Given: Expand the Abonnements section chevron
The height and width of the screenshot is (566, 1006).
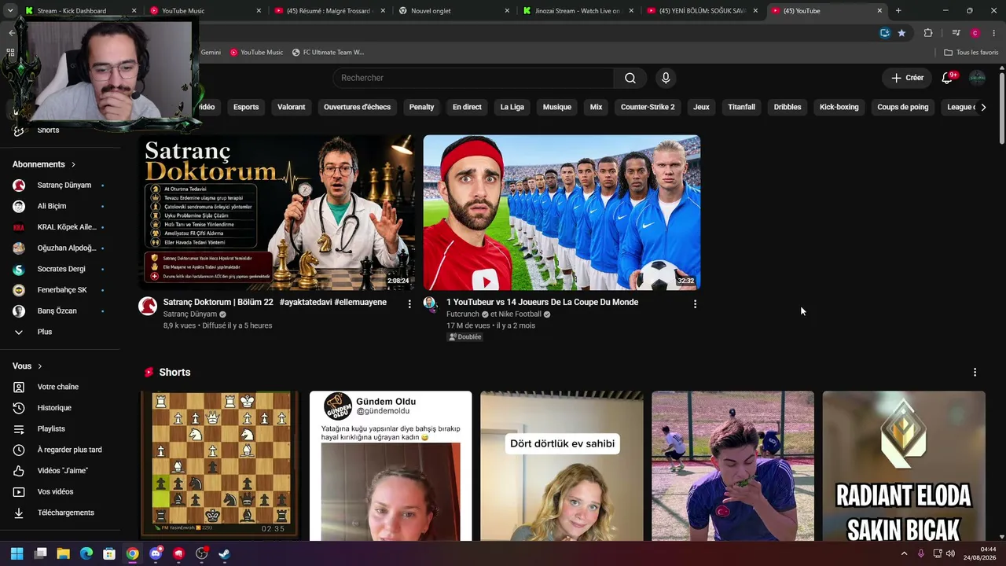Looking at the screenshot, I should (x=73, y=164).
